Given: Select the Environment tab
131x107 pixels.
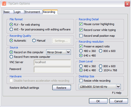Looking at the screenshot, I should [33, 12].
